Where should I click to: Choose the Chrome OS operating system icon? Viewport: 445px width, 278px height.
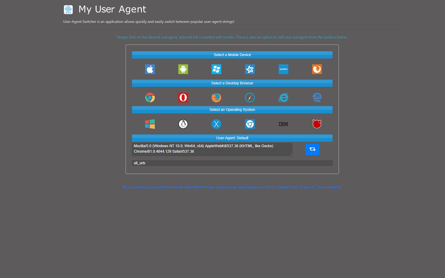[x=250, y=124]
